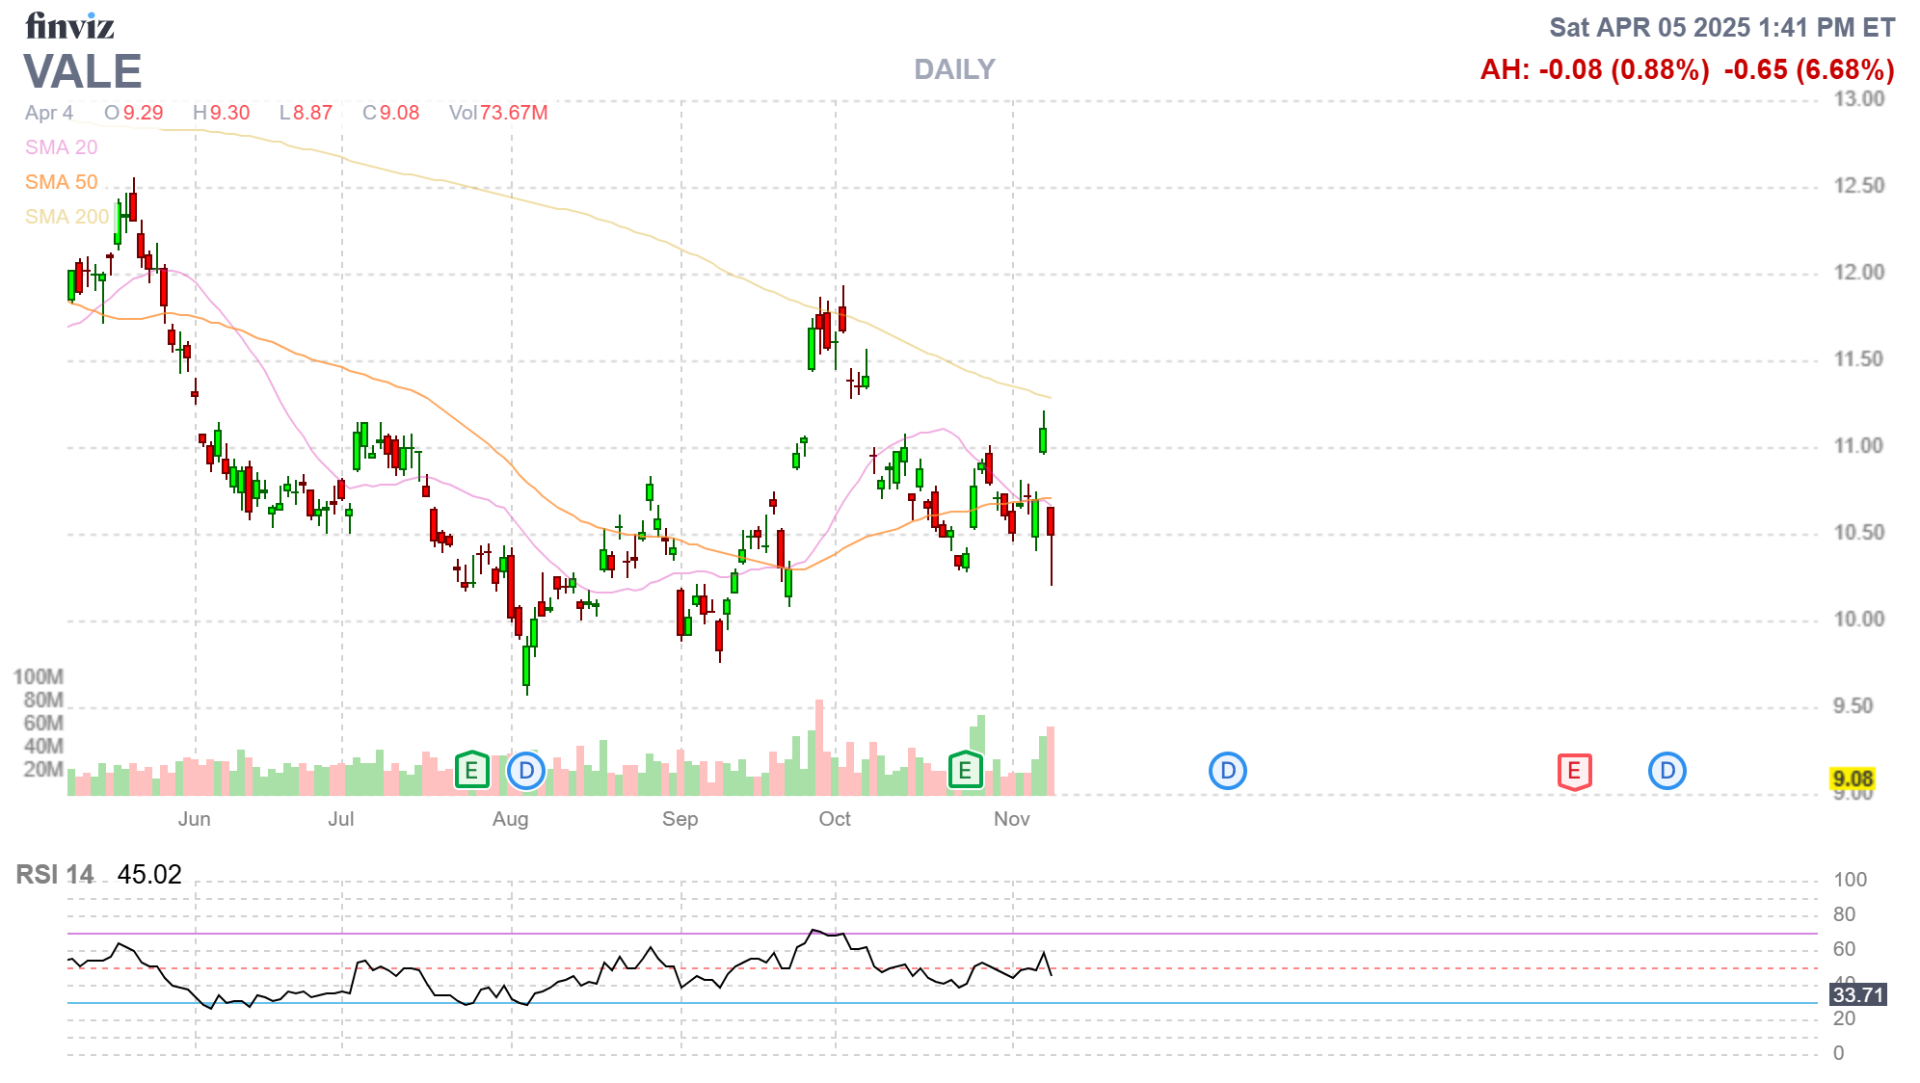The height and width of the screenshot is (1083, 1920).
Task: Click the green earnings E marker before November
Action: tap(965, 771)
